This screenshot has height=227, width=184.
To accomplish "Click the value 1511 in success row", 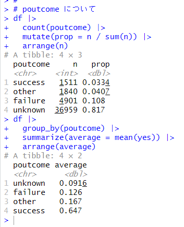I will [68, 82].
